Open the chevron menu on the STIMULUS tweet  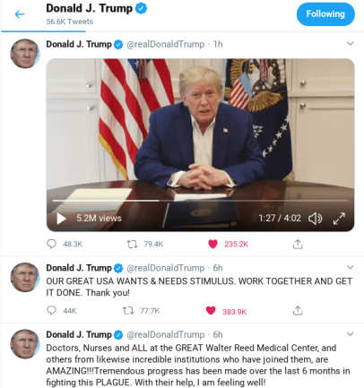click(x=351, y=267)
